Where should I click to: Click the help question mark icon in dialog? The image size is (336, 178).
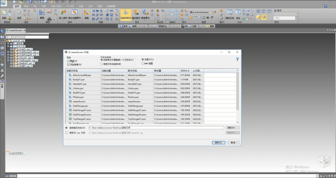tap(237, 60)
